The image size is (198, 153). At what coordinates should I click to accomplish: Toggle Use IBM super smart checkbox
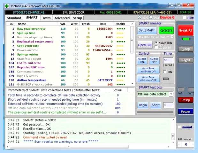point(172,37)
